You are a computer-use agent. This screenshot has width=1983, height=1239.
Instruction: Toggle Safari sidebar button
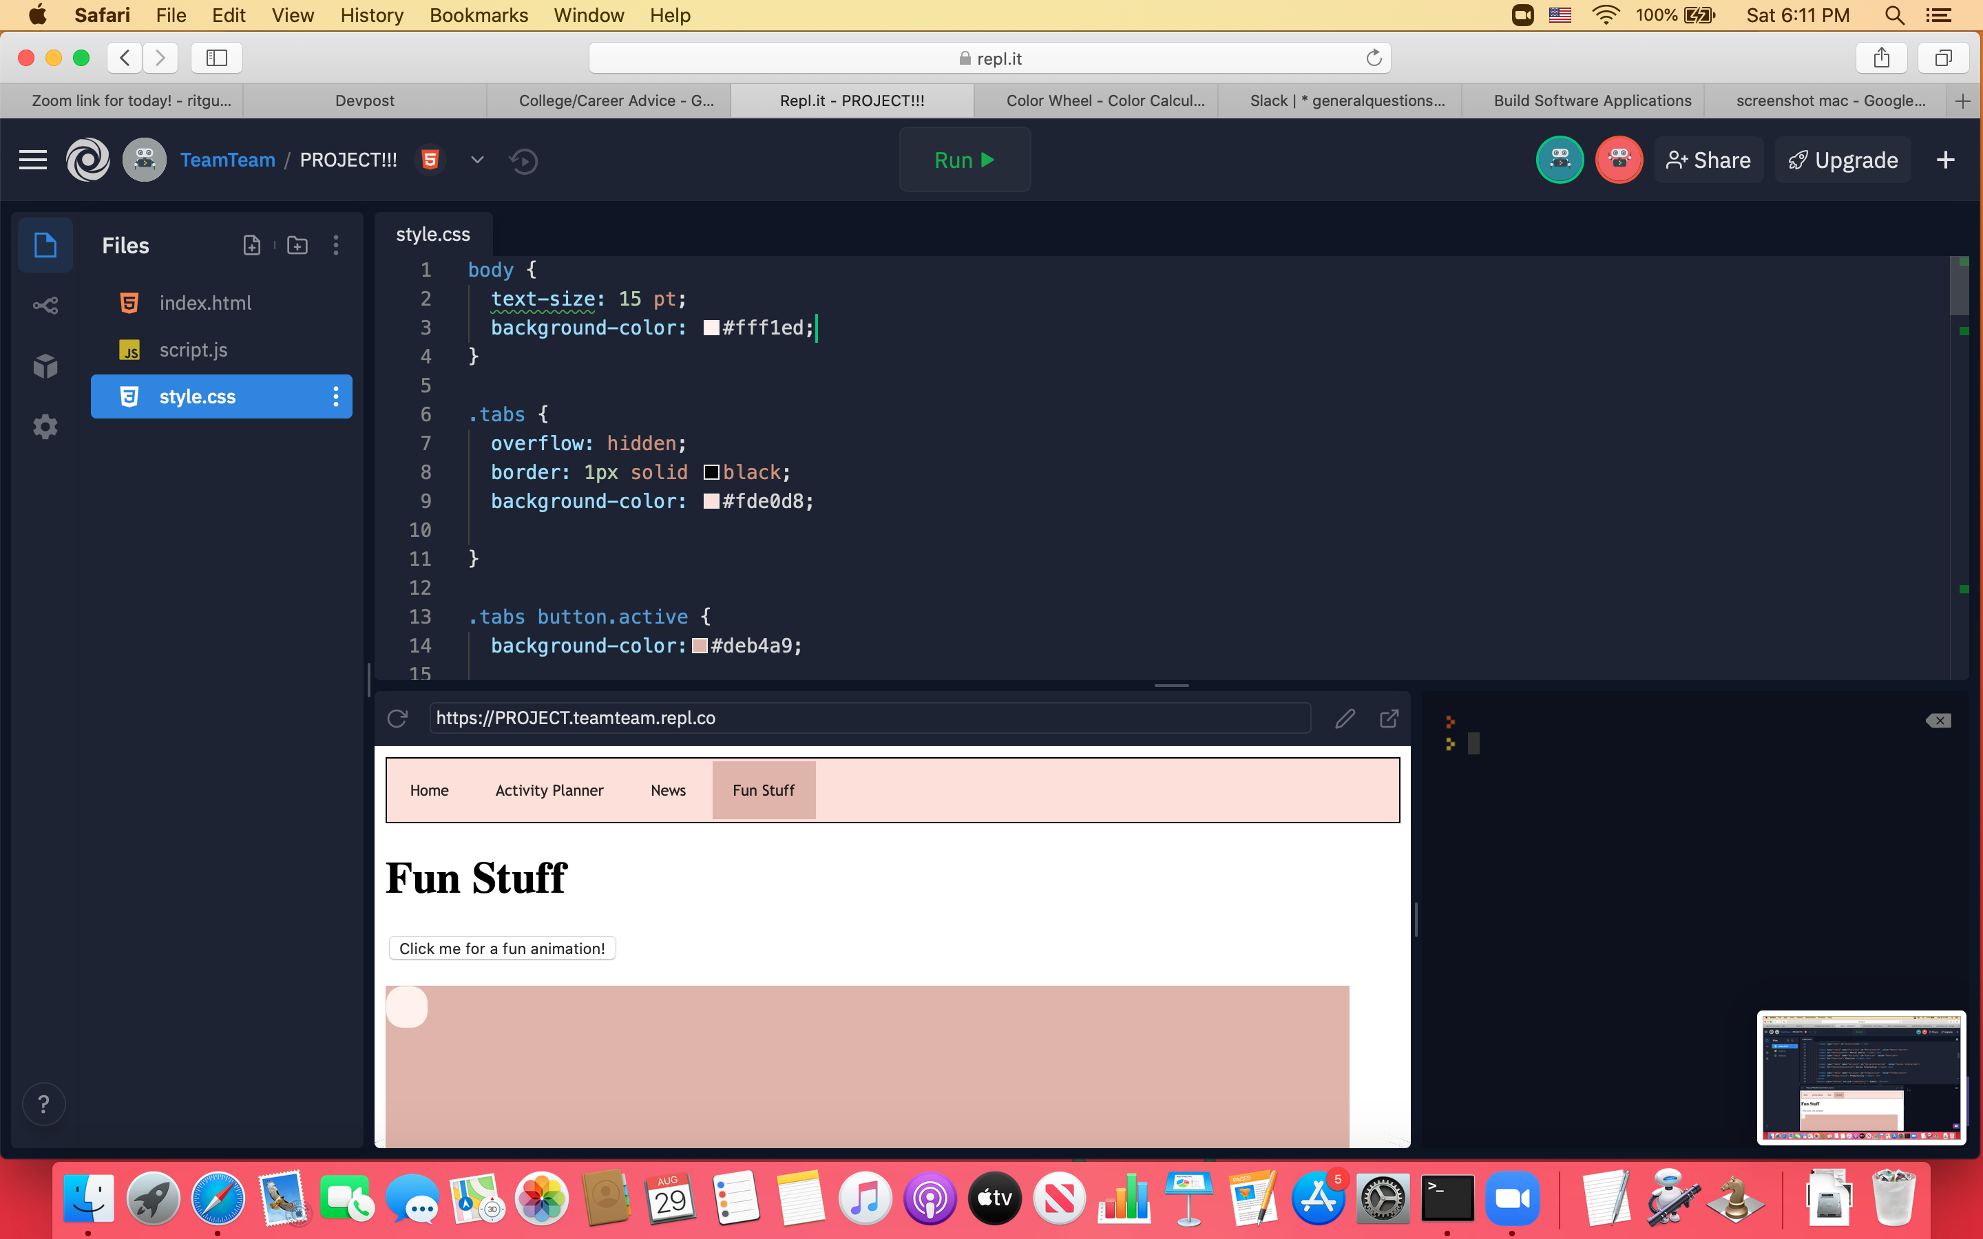coord(216,59)
